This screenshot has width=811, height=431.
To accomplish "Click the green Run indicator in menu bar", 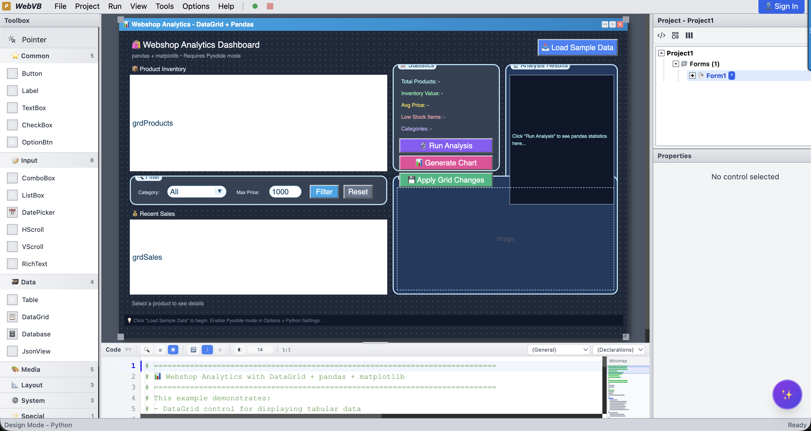I will click(255, 6).
